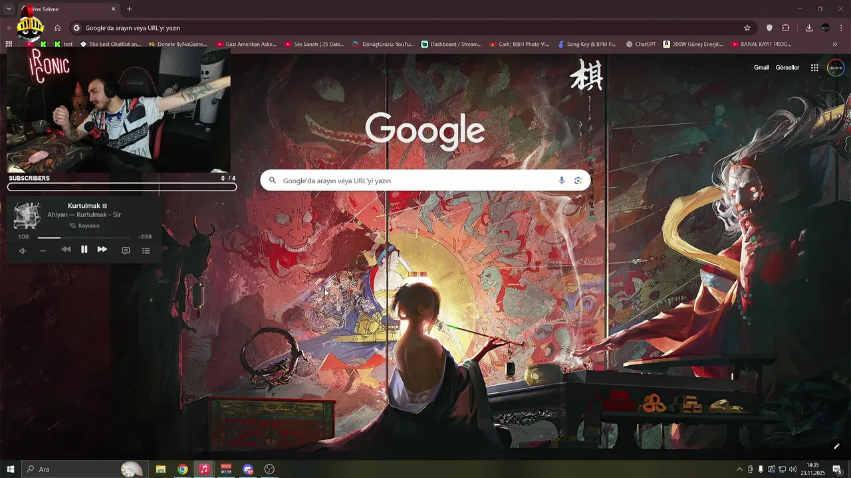This screenshot has width=851, height=478.
Task: Open the Chrome tab search dropdown
Action: coord(9,9)
